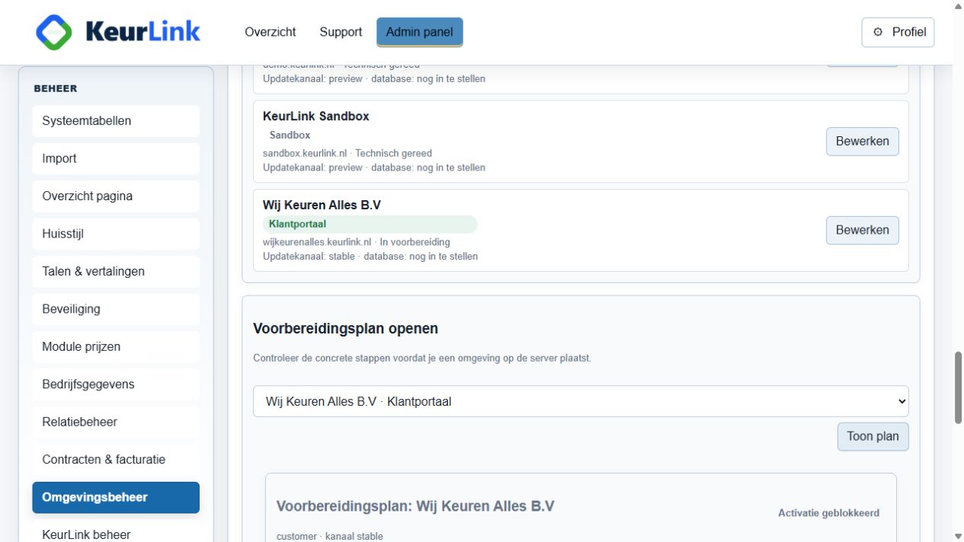Expand the environment selection dropdown
Image resolution: width=964 pixels, height=542 pixels.
[581, 401]
